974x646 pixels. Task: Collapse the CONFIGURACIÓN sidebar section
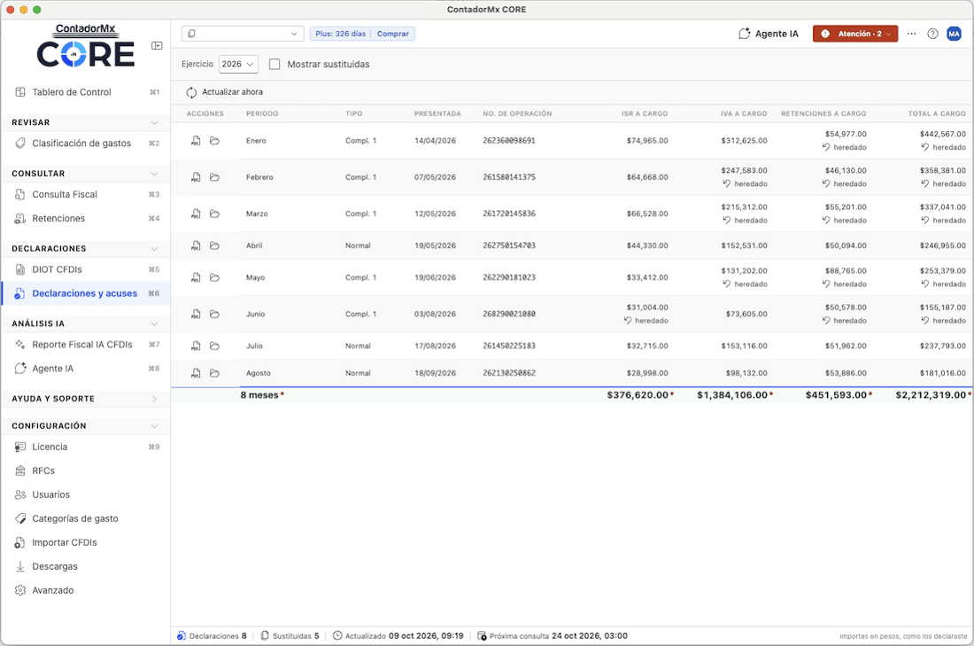point(154,426)
